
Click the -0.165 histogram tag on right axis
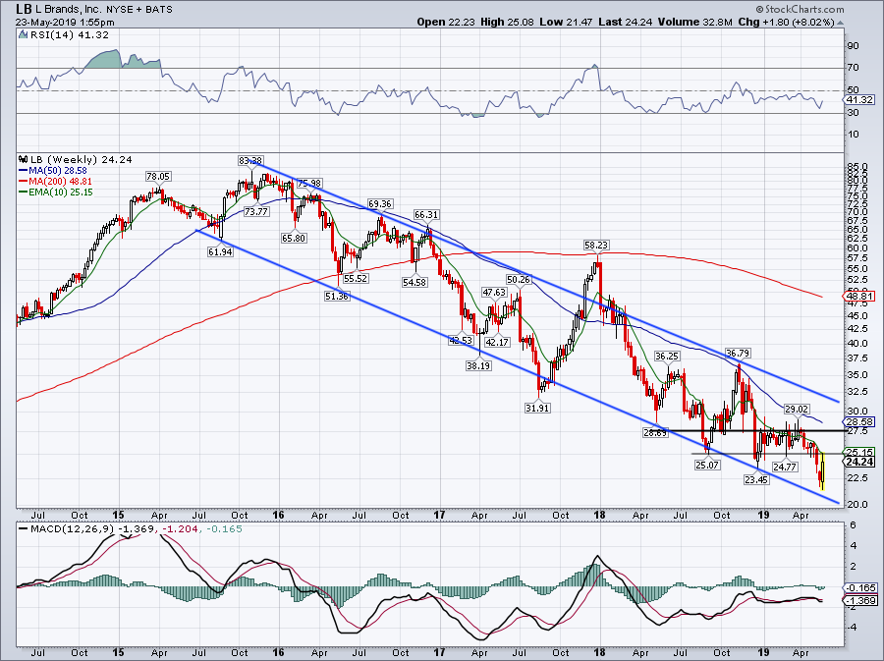tap(859, 587)
